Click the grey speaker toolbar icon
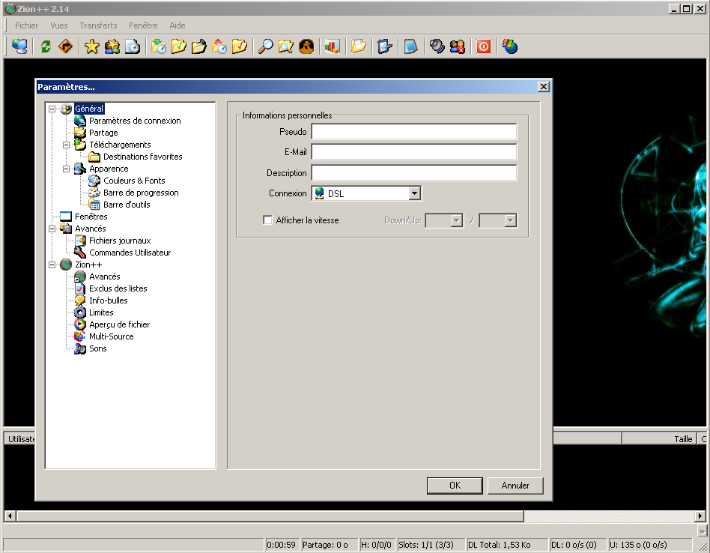This screenshot has width=710, height=553. (x=437, y=46)
